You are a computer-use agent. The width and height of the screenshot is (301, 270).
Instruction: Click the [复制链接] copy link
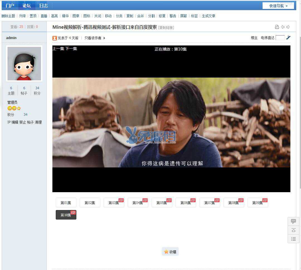coord(166,28)
